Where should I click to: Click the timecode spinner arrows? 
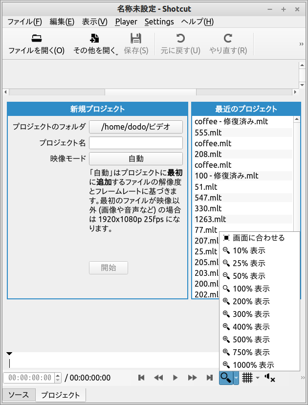[x=58, y=378]
